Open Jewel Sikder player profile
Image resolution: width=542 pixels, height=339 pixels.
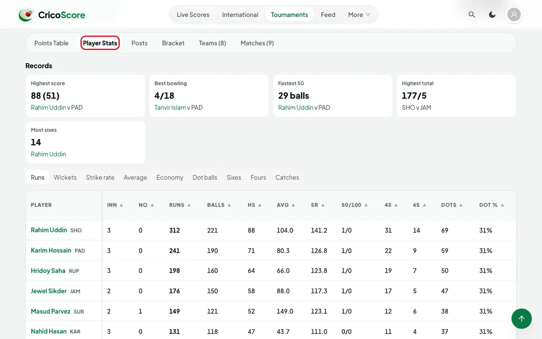pos(49,291)
